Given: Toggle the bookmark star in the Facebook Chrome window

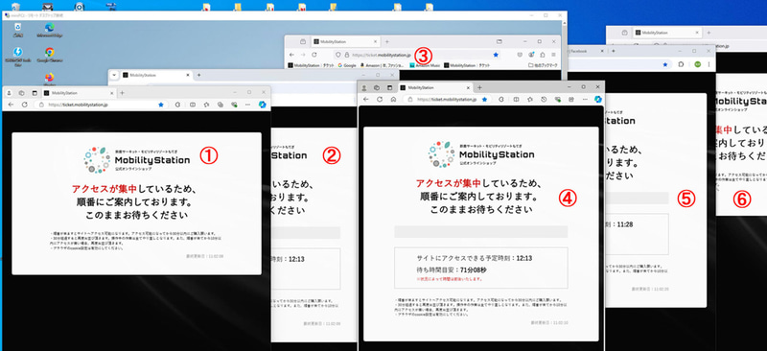Looking at the screenshot, I should pyautogui.click(x=664, y=64).
